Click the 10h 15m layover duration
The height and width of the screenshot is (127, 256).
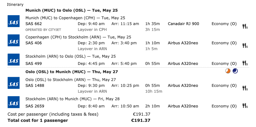153,91
